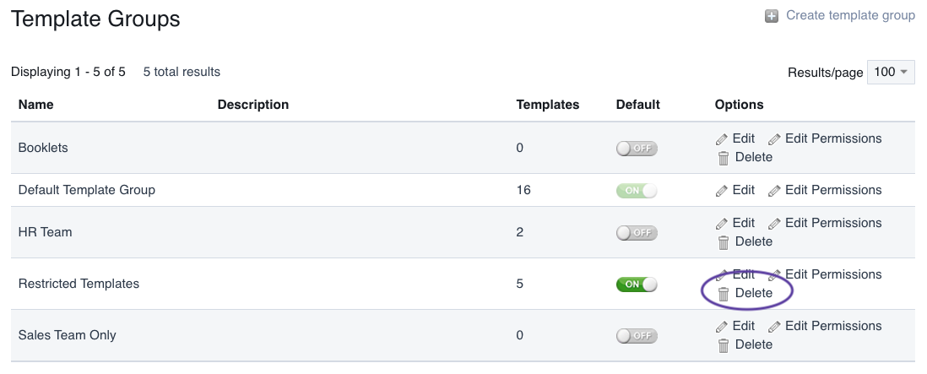Screen dimensions: 927x374
Task: Click the Templates column header
Action: point(547,105)
